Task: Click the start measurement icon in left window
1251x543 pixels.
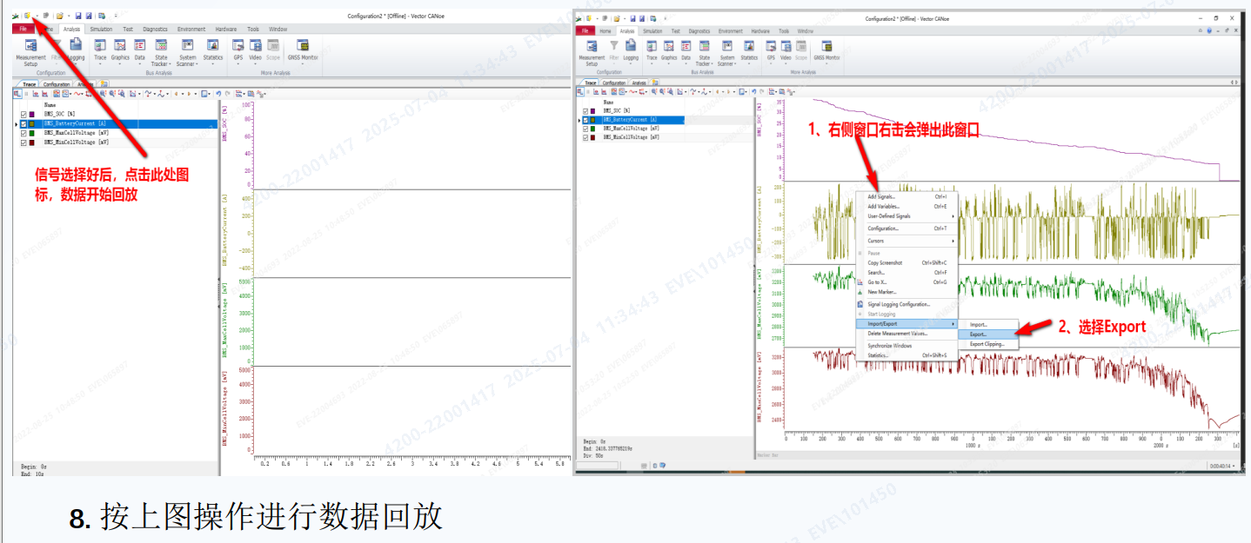Action: [27, 16]
